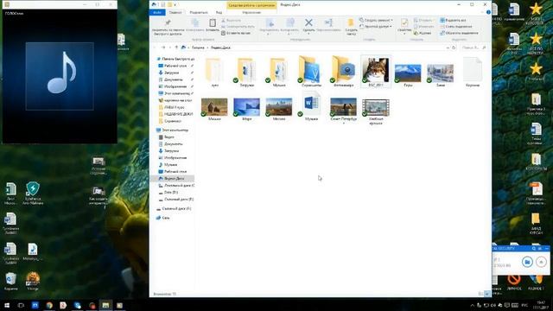
Task: Click the Refresh button beside address bar
Action: 454,48
